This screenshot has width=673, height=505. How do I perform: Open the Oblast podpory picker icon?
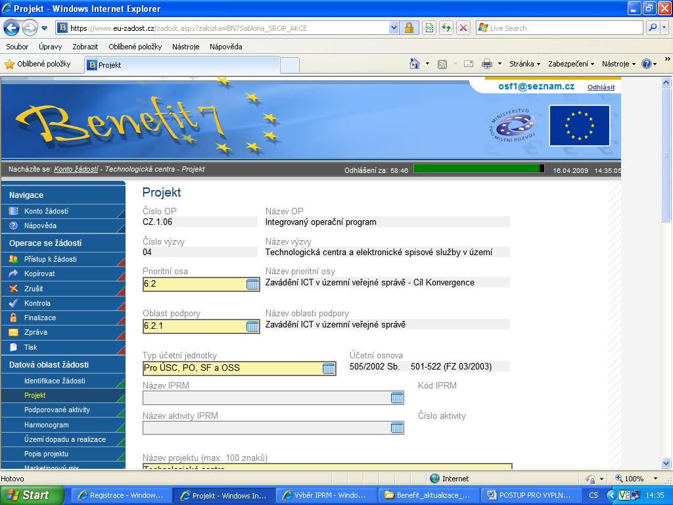252,326
